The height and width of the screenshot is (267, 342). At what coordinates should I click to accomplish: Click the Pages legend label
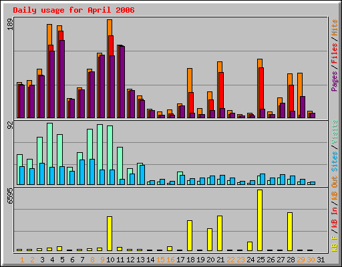(x=335, y=81)
